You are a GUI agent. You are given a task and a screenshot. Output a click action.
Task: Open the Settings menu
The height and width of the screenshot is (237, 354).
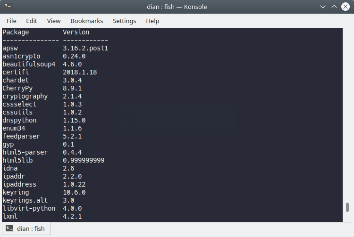click(124, 21)
